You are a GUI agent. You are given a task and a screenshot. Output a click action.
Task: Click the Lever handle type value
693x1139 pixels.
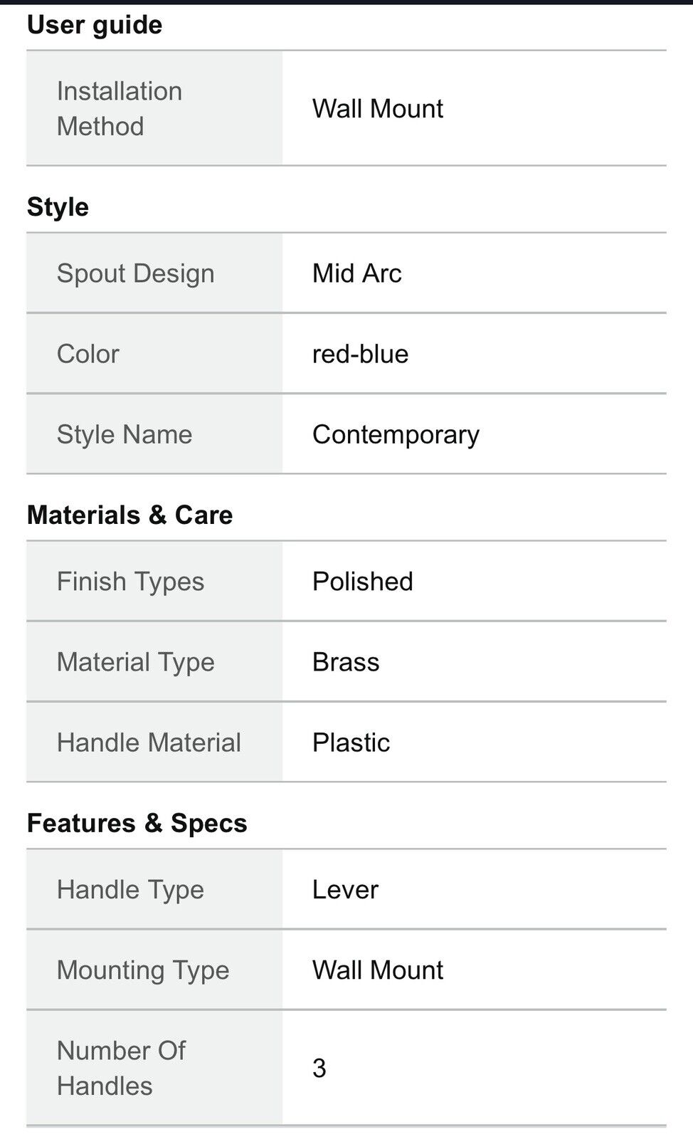(x=345, y=890)
